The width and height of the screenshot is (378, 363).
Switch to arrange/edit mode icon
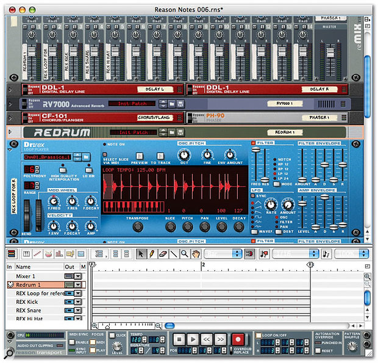(12, 254)
